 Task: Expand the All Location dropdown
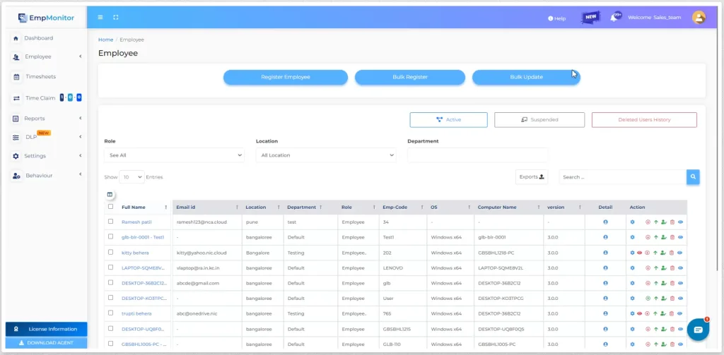[325, 155]
